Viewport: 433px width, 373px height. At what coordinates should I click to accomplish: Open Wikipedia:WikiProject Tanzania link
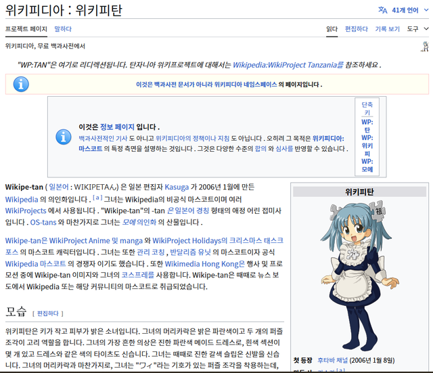pos(288,65)
